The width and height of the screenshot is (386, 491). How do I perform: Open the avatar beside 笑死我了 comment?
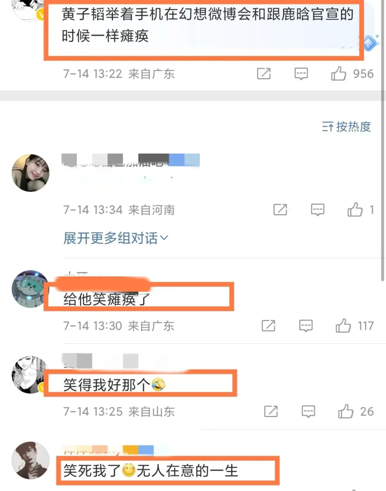click(x=31, y=460)
